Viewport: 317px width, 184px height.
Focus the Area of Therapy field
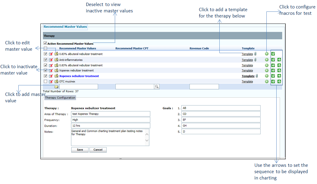point(111,114)
